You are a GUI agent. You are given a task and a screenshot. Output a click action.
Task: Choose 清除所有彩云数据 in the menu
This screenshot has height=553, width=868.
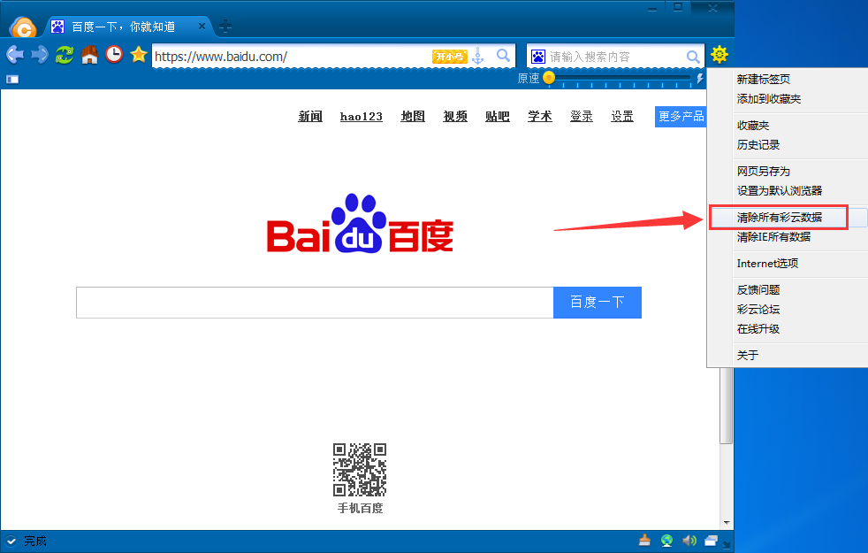click(x=780, y=217)
